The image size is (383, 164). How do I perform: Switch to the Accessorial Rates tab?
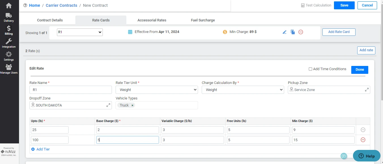[152, 20]
